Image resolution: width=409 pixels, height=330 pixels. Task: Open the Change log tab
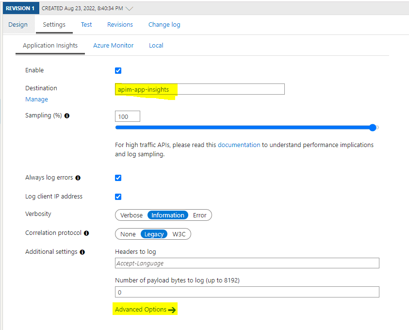coord(164,24)
